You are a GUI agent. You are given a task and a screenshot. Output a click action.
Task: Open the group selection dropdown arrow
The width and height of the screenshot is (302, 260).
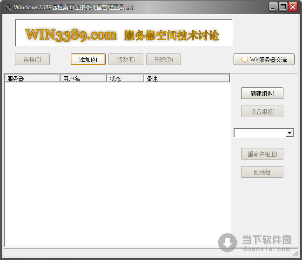pos(289,133)
